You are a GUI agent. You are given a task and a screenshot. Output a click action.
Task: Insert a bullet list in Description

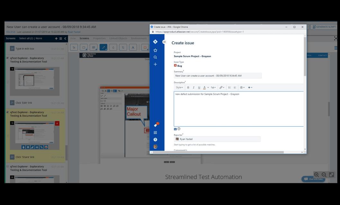[x=230, y=87]
